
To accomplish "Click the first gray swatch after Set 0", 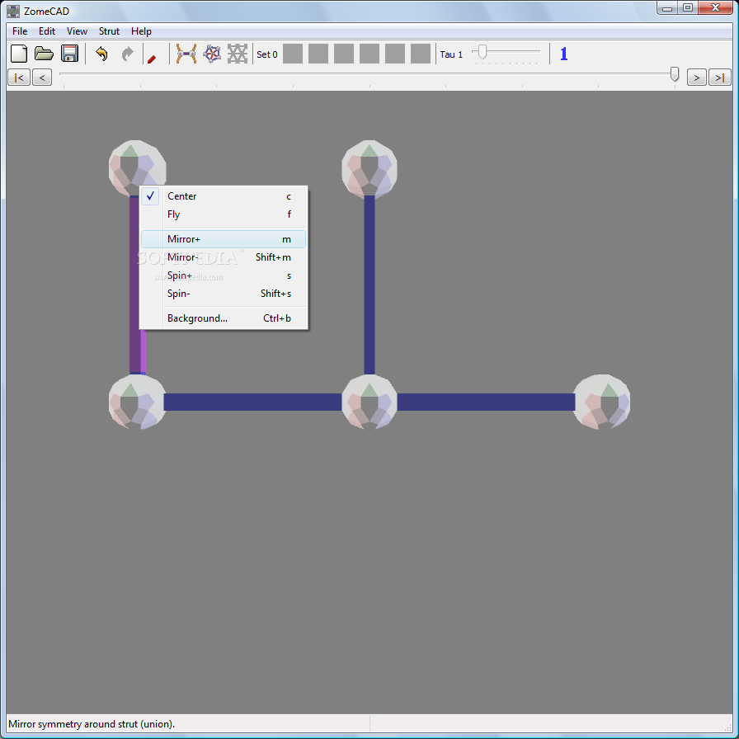I will tap(293, 54).
